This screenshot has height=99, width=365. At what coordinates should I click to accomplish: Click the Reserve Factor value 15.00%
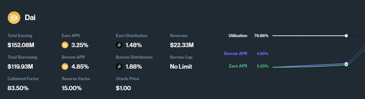(x=72, y=88)
